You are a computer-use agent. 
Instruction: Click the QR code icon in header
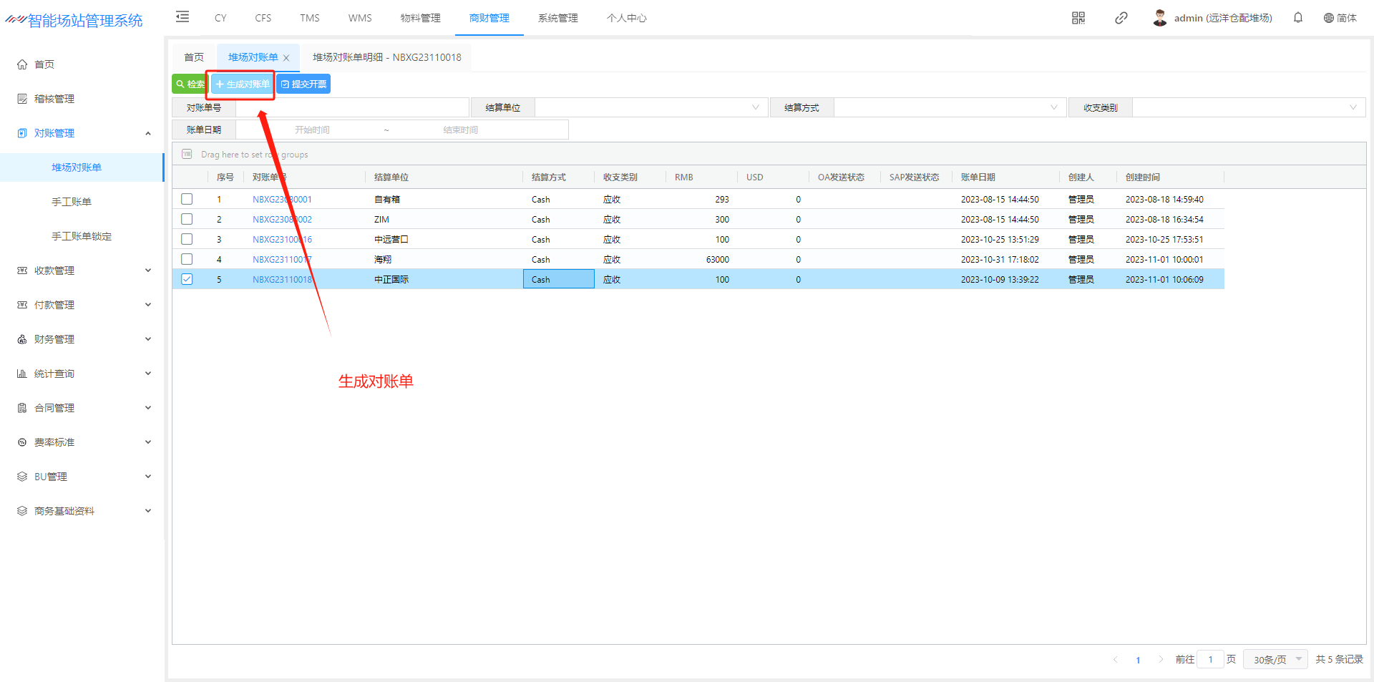click(1078, 18)
